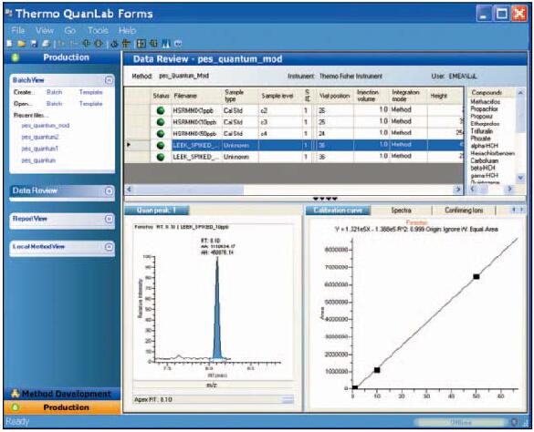Click the Method Development lab icon
Image resolution: width=534 pixels, height=432 pixels.
point(15,394)
